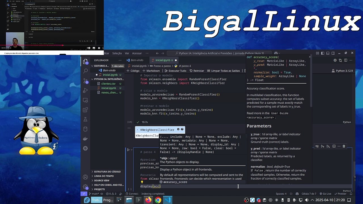Go forward in navigation history
The image size is (363, 204).
(x=163, y=53)
